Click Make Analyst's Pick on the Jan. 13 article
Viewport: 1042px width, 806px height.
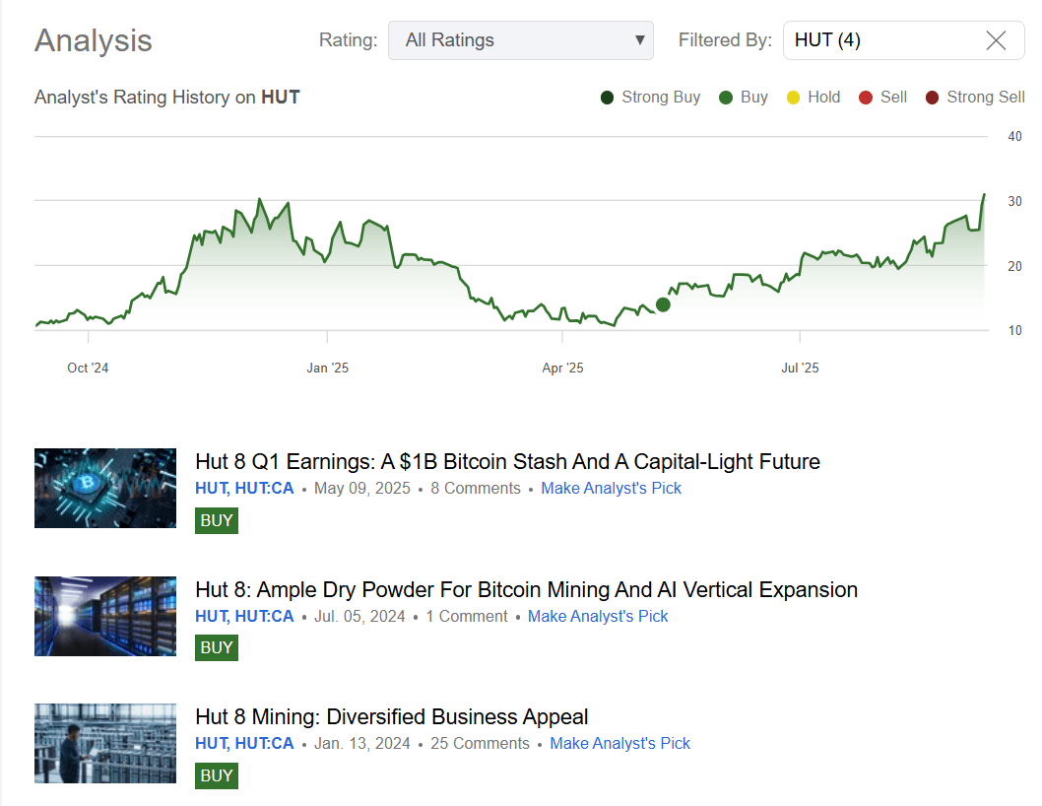(x=619, y=743)
